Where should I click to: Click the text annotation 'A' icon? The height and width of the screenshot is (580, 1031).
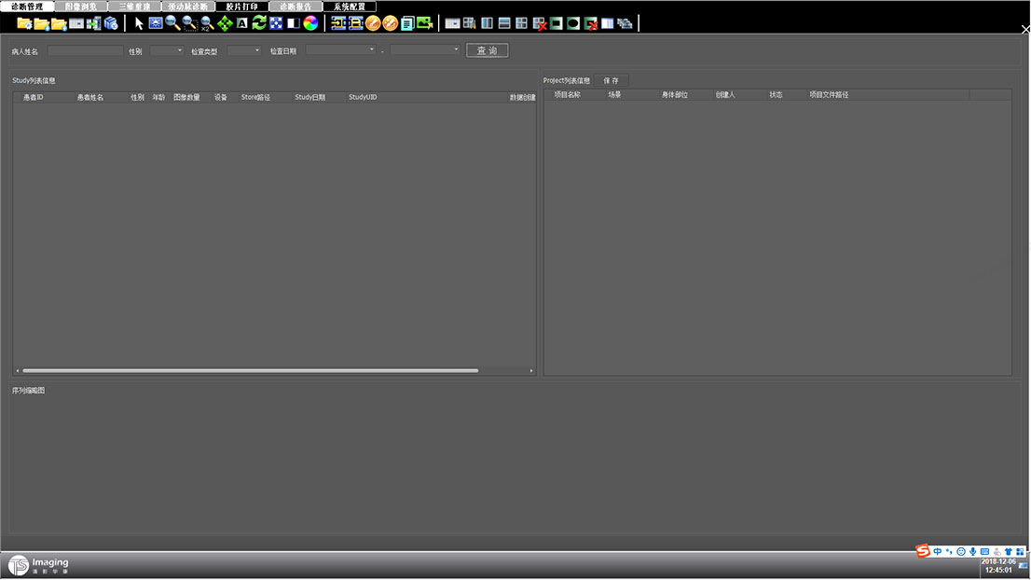tap(242, 23)
